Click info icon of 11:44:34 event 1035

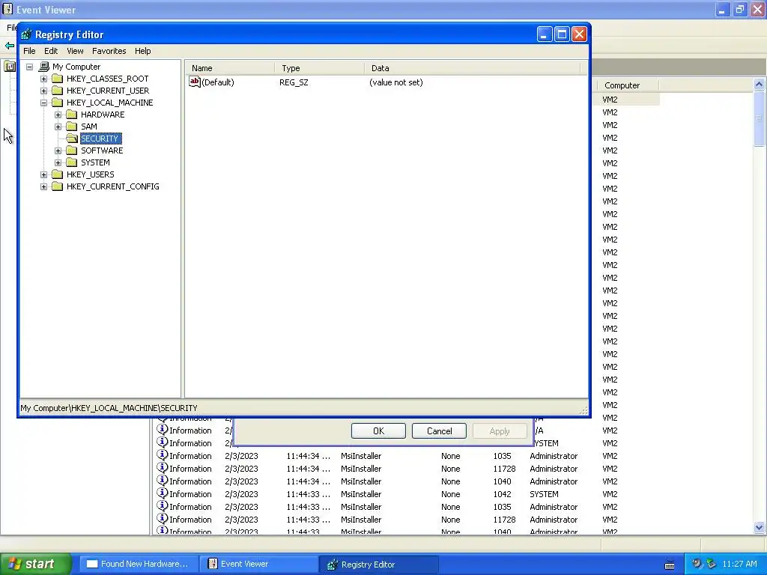(x=163, y=455)
